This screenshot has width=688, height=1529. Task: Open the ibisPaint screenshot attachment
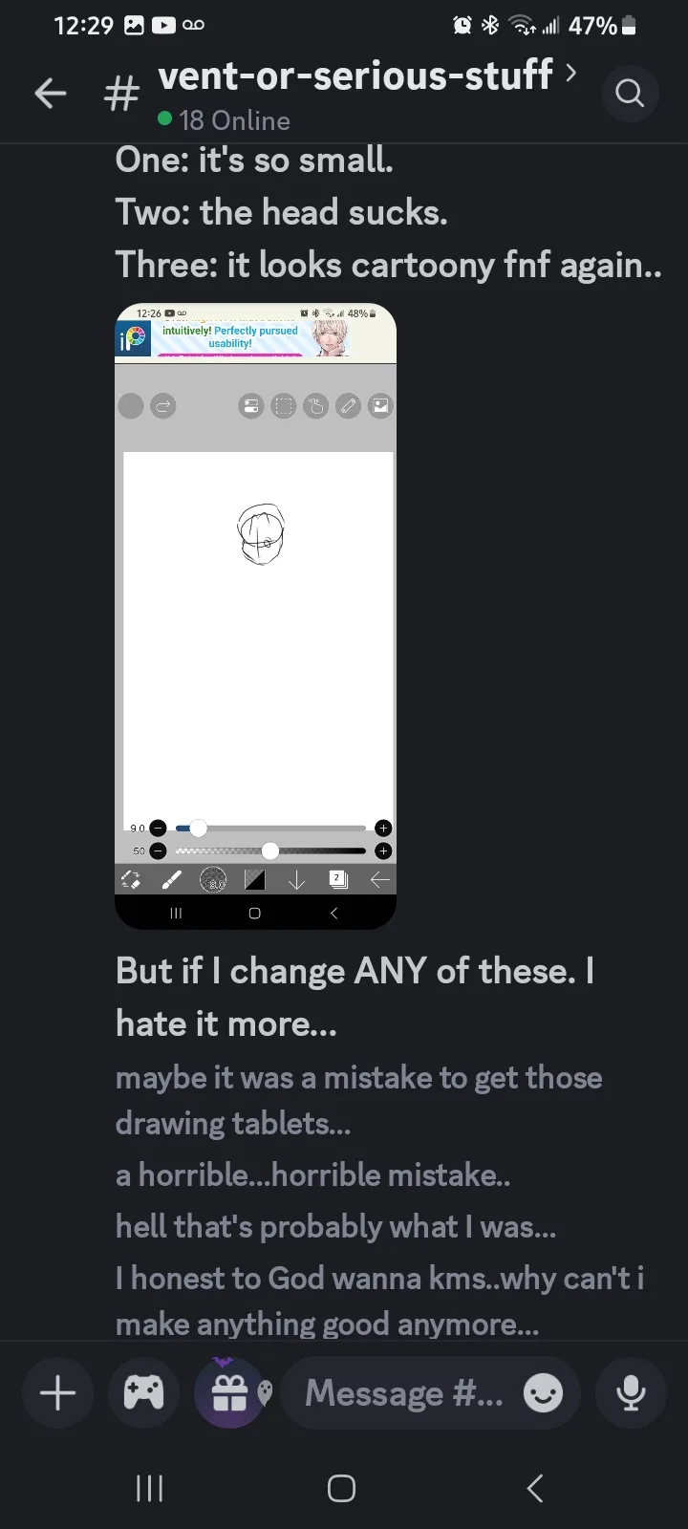pyautogui.click(x=255, y=616)
